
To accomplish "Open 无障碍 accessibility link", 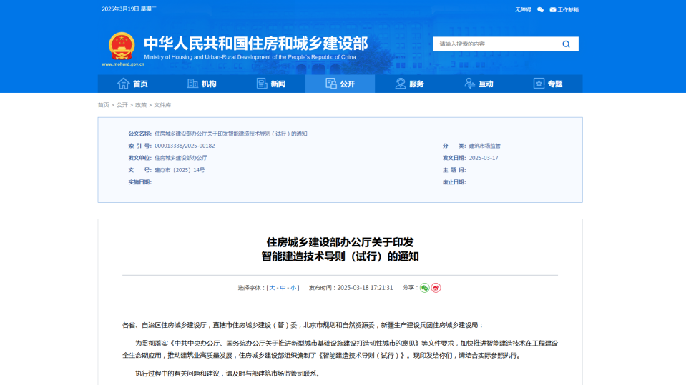I will click(x=523, y=9).
